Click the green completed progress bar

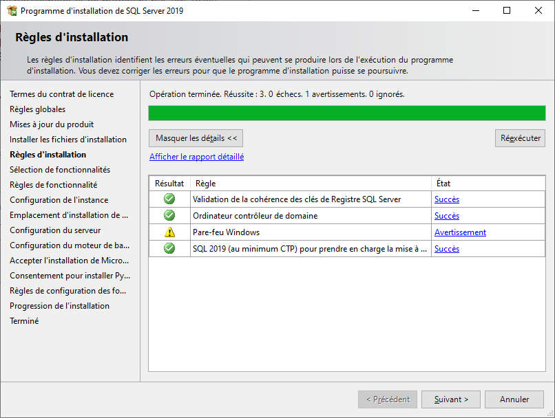click(347, 113)
